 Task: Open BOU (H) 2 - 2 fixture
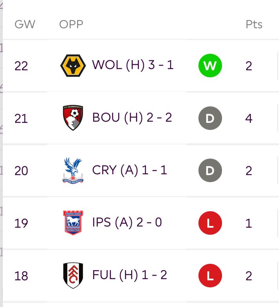tap(132, 118)
